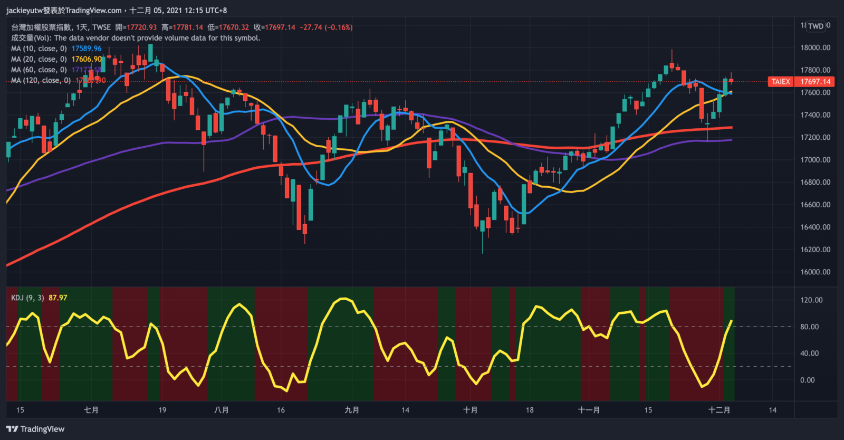844x440 pixels.
Task: Click the 十一月 label on time axis
Action: click(589, 410)
